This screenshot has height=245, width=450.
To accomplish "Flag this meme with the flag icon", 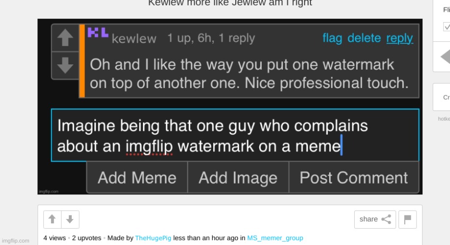I will [408, 219].
